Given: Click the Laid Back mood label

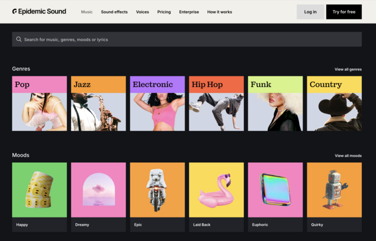Looking at the screenshot, I should pos(202,225).
